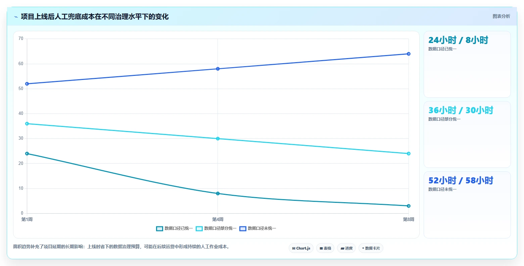Select the 表格 tag button
Image resolution: width=524 pixels, height=266 pixels.
coord(325,248)
